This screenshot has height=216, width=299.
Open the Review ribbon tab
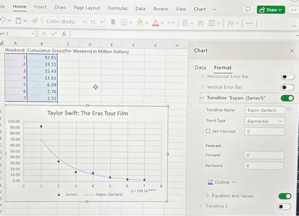pyautogui.click(x=161, y=9)
